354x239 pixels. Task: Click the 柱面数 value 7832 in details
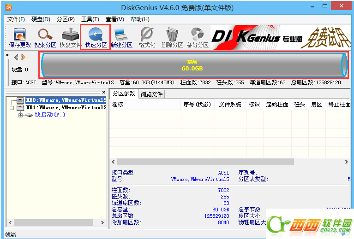tap(223, 190)
